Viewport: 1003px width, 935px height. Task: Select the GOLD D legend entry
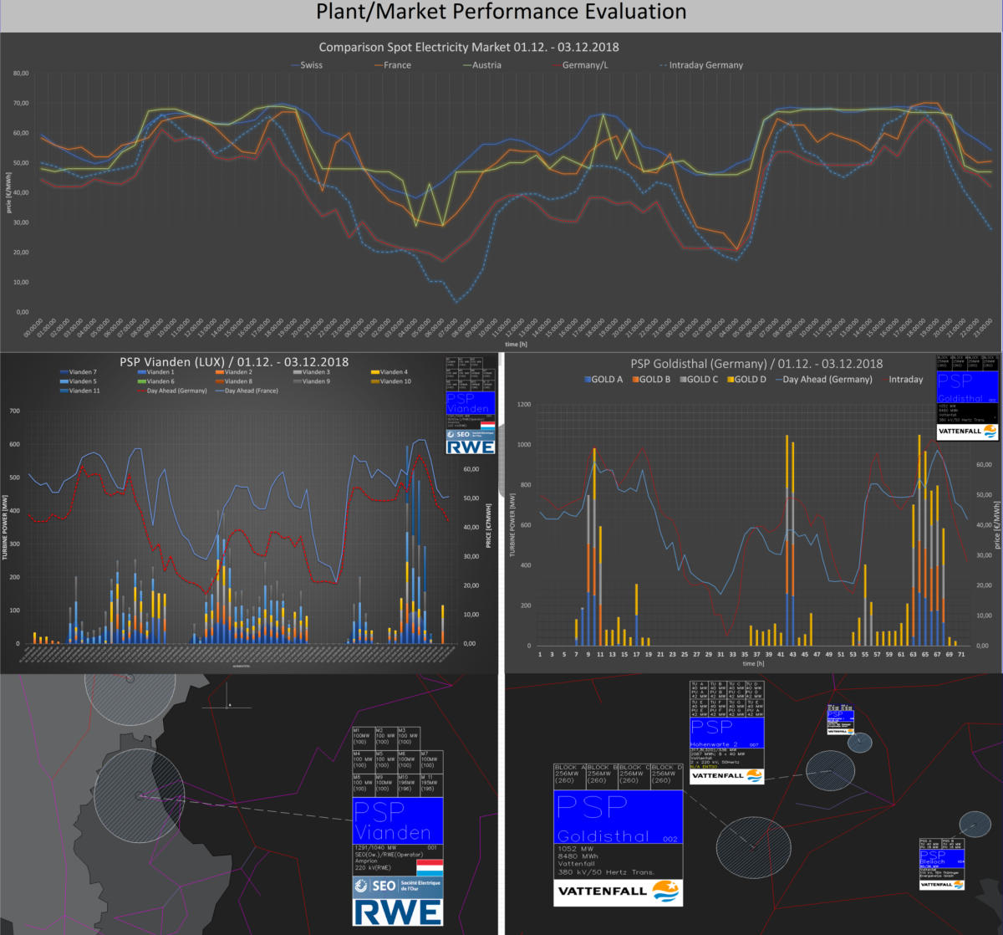click(x=746, y=380)
